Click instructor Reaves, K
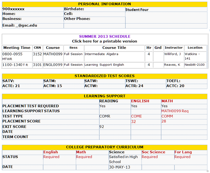Screen dimensions: 210x173 [172, 65]
